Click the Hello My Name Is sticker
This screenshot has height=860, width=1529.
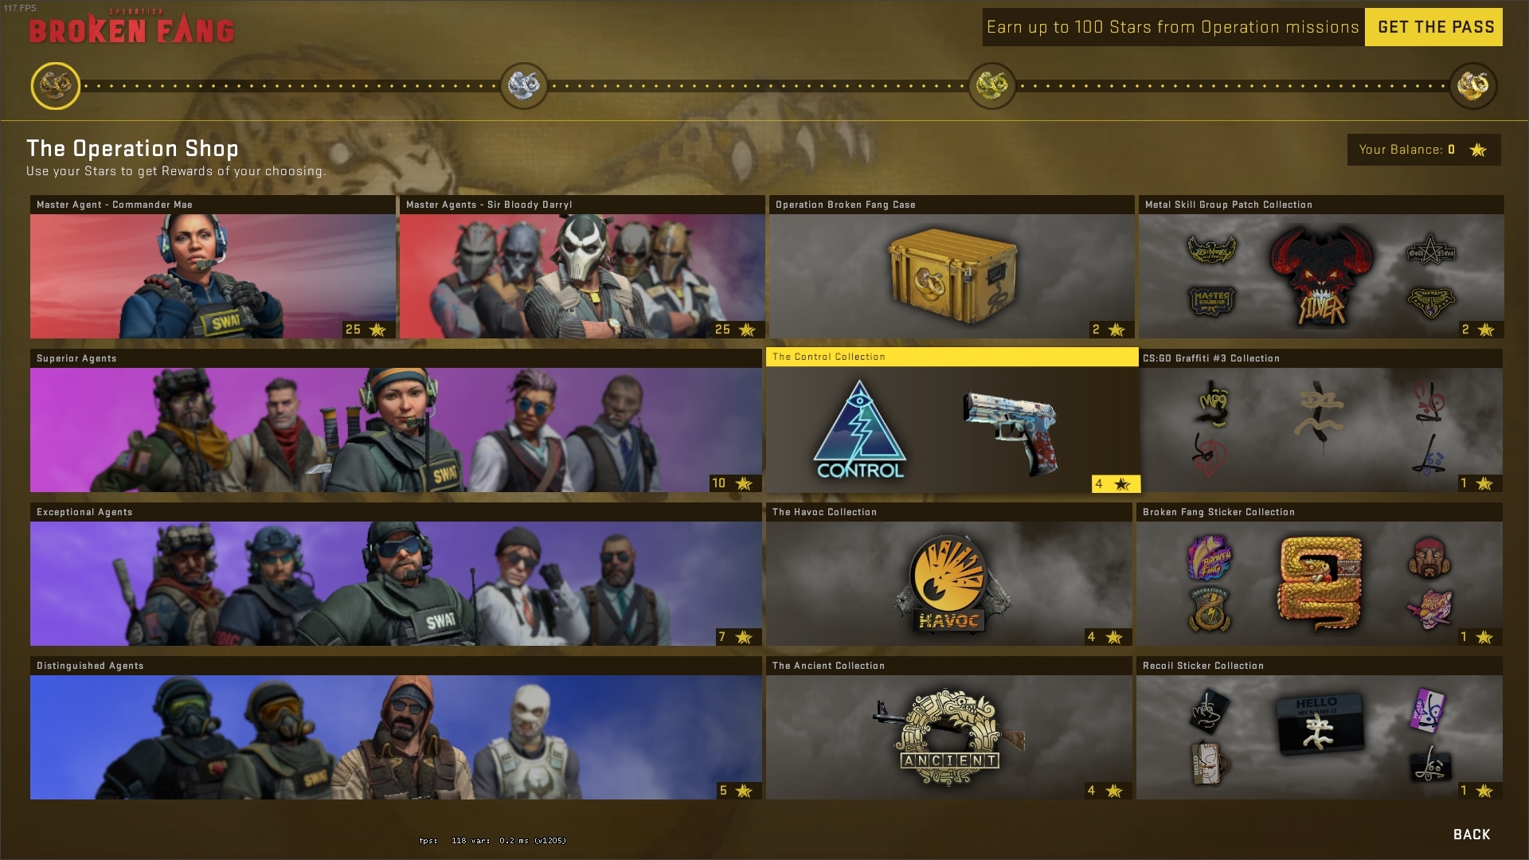pyautogui.click(x=1317, y=722)
